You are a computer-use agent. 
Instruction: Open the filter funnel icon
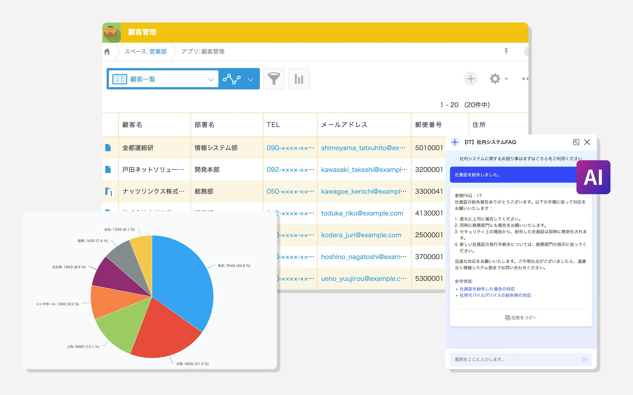274,79
